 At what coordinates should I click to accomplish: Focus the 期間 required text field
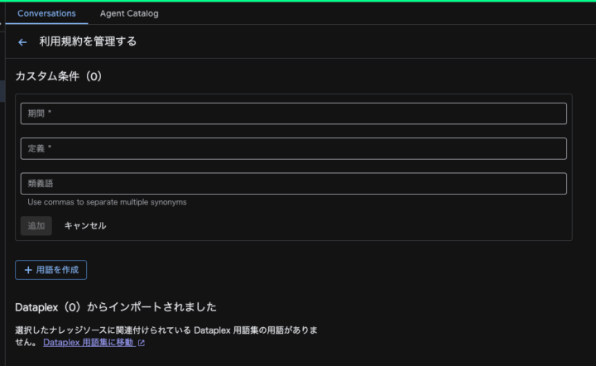pyautogui.click(x=293, y=113)
